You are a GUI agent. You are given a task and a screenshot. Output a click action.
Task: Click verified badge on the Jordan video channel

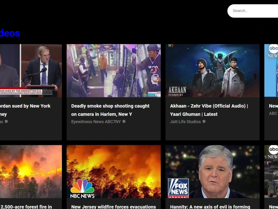[6, 121]
